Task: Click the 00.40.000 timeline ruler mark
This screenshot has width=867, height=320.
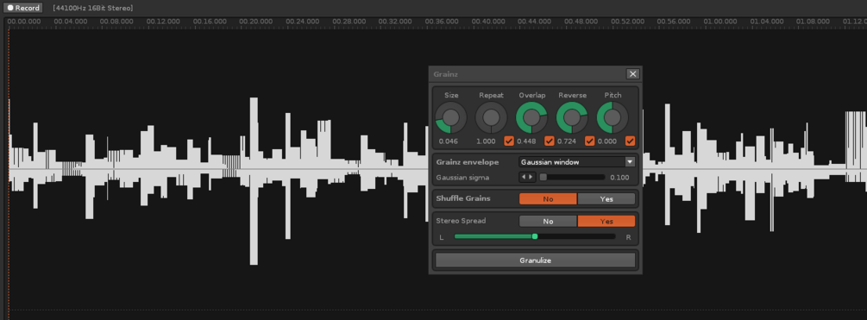Action: [x=488, y=22]
